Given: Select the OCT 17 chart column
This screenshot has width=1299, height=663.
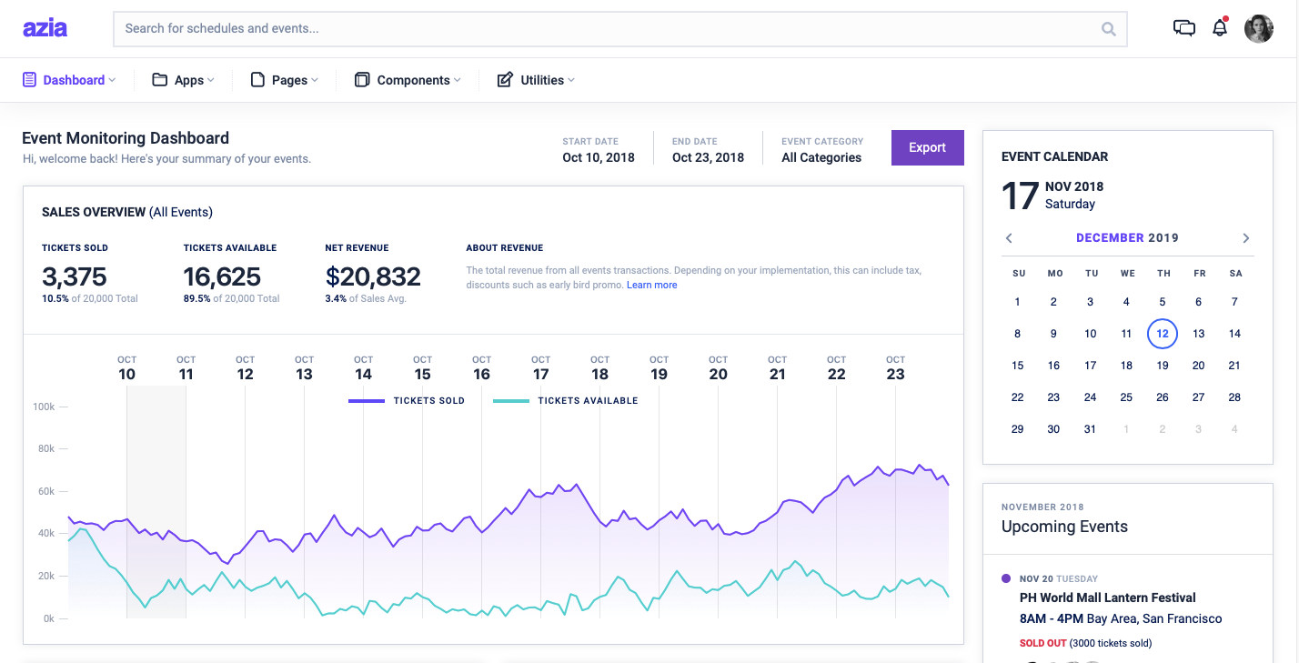Looking at the screenshot, I should (x=540, y=369).
